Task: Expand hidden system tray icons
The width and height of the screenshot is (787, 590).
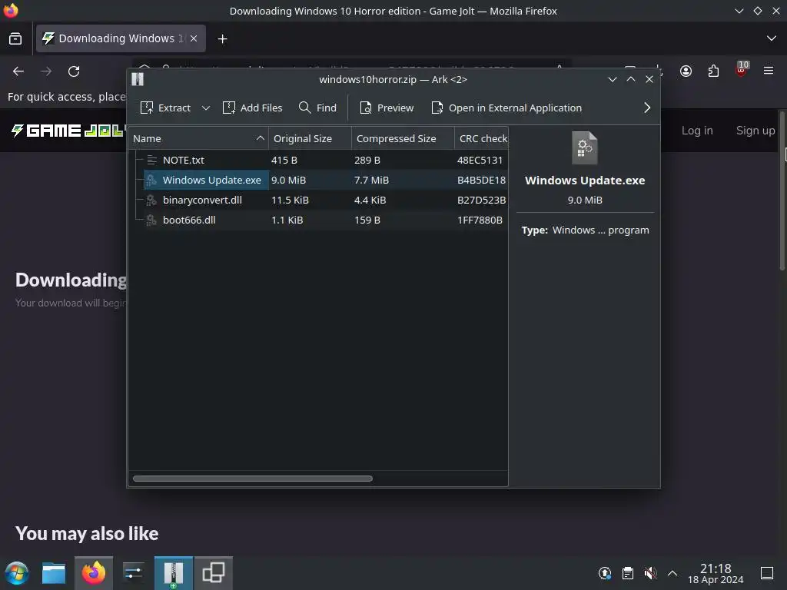Action: coord(672,573)
